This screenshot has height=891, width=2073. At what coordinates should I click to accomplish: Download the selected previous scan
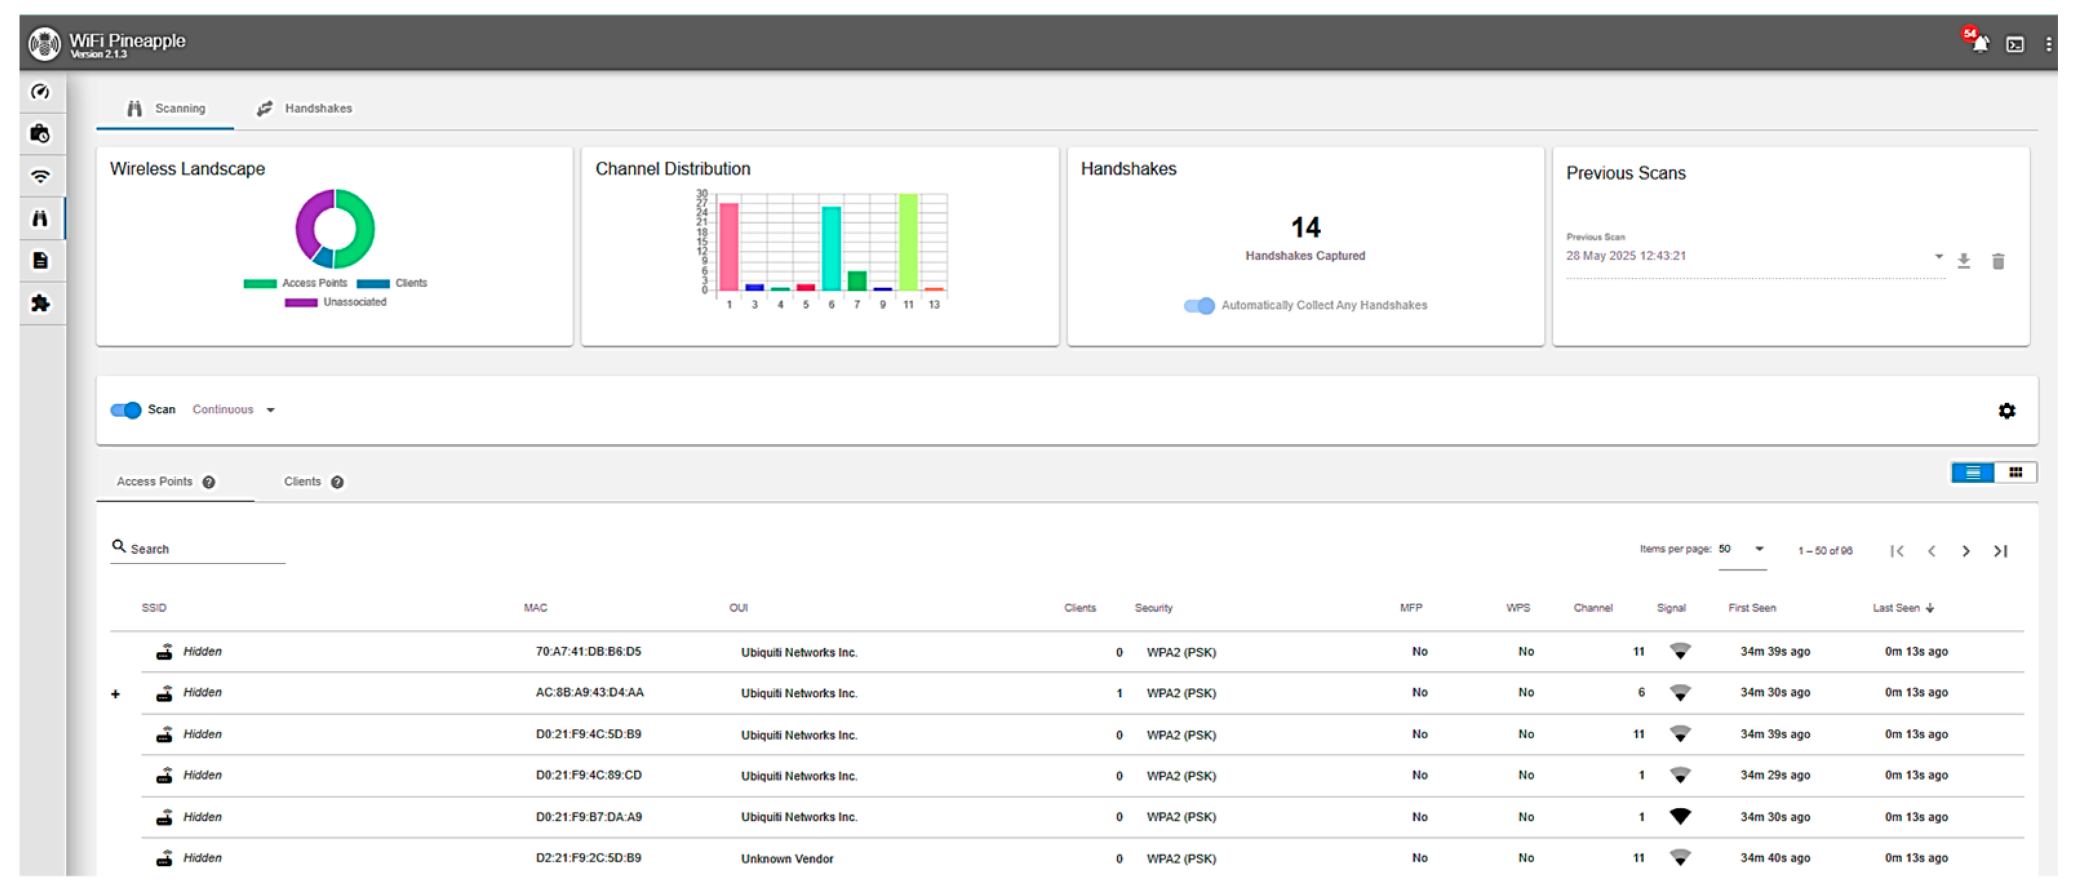(x=1963, y=260)
